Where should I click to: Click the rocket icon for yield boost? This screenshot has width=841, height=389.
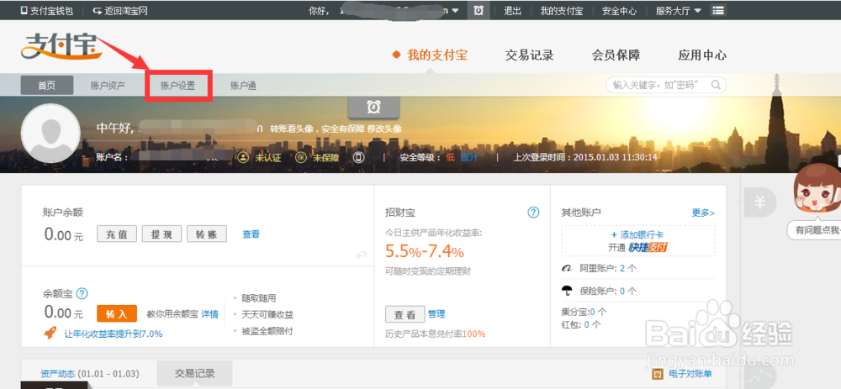(50, 334)
